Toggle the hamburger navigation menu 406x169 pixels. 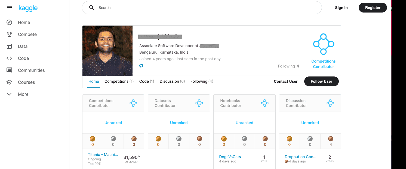tap(9, 8)
